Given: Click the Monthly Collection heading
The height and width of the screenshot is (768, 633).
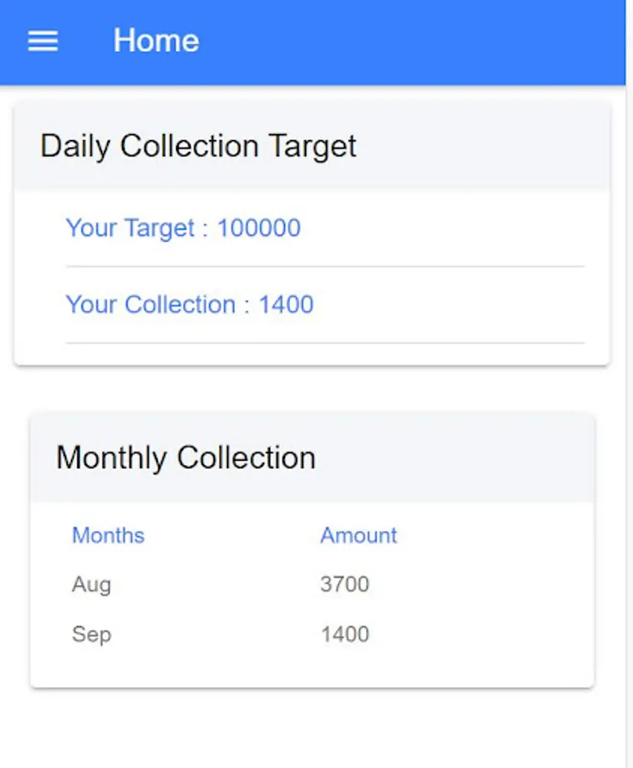Looking at the screenshot, I should (x=186, y=458).
